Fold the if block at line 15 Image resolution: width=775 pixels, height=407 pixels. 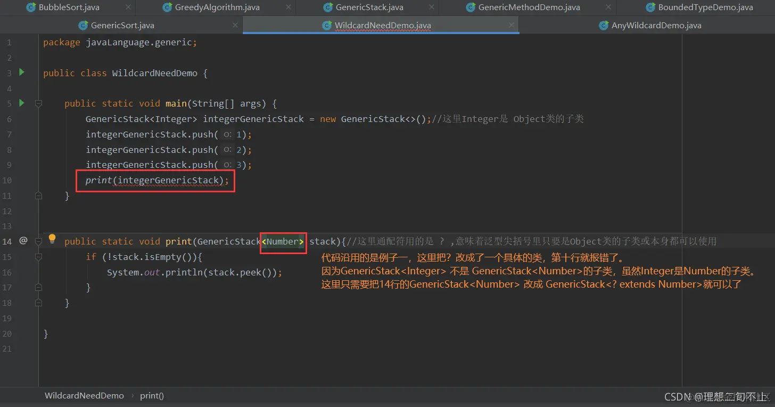coord(38,257)
